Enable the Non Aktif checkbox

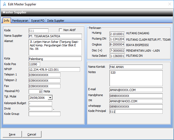[x=60, y=30]
